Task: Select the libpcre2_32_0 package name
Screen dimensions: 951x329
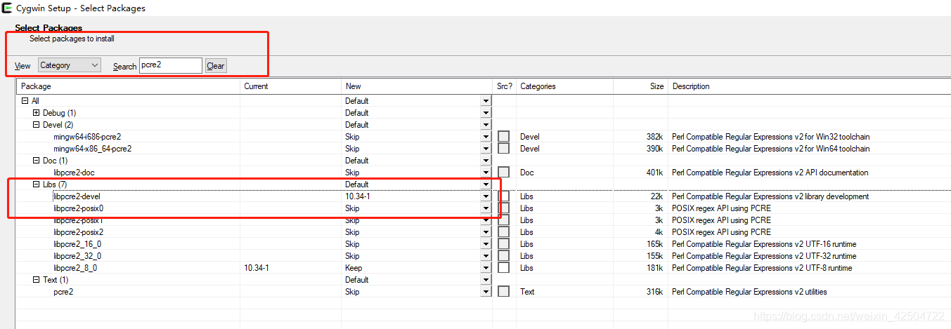Action: click(x=77, y=256)
